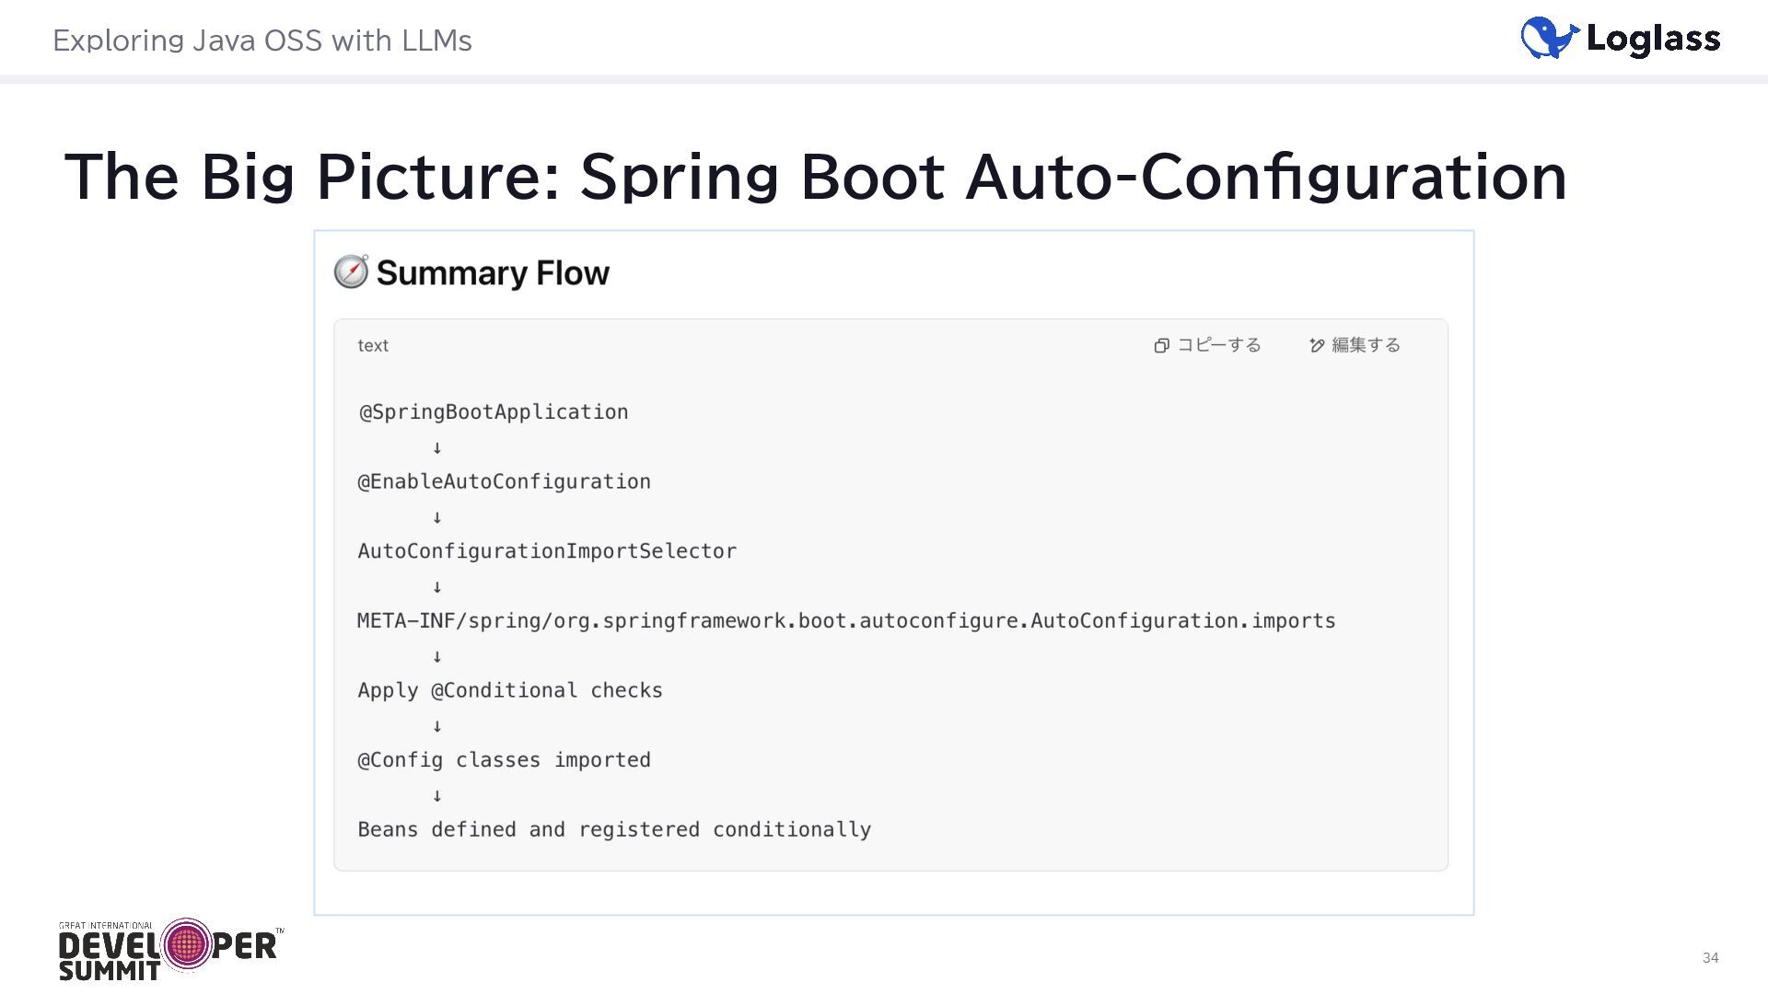Click the arrow below AutoConfigurationImportSelector

tap(437, 587)
